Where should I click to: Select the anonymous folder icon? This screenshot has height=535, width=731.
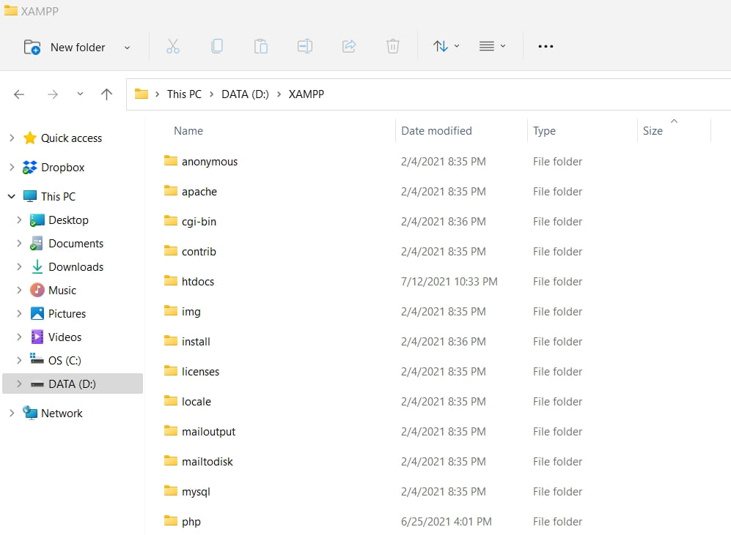171,161
